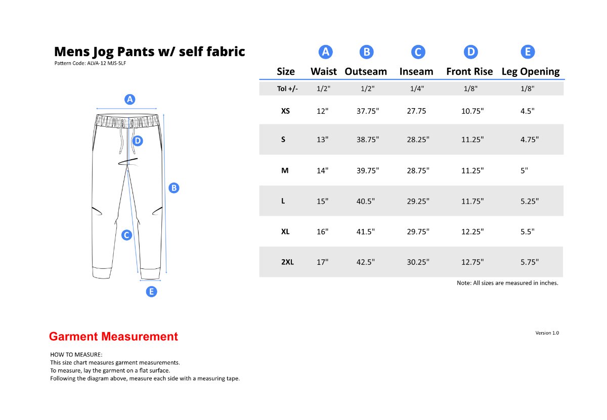Click the blue C marker above Inseam column
This screenshot has height=420, width=607.
(418, 52)
